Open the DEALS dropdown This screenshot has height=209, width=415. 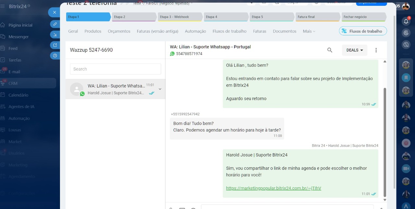(x=355, y=50)
